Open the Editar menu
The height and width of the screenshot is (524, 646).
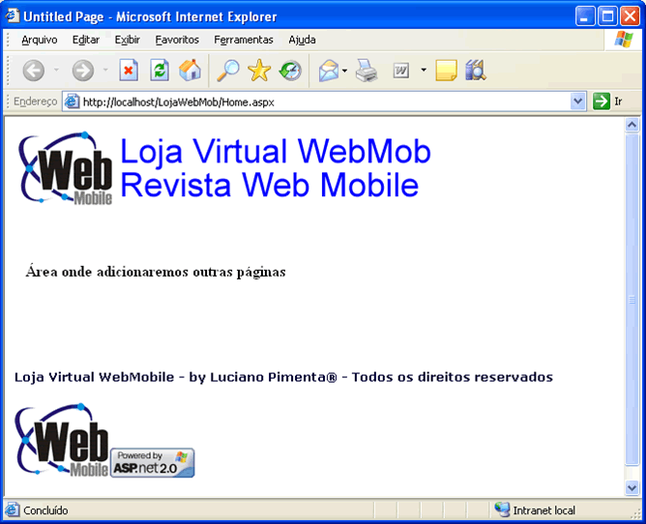click(86, 40)
